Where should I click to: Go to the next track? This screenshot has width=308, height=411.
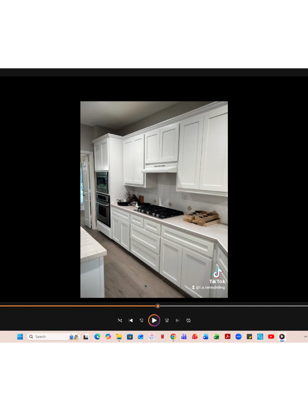[178, 320]
